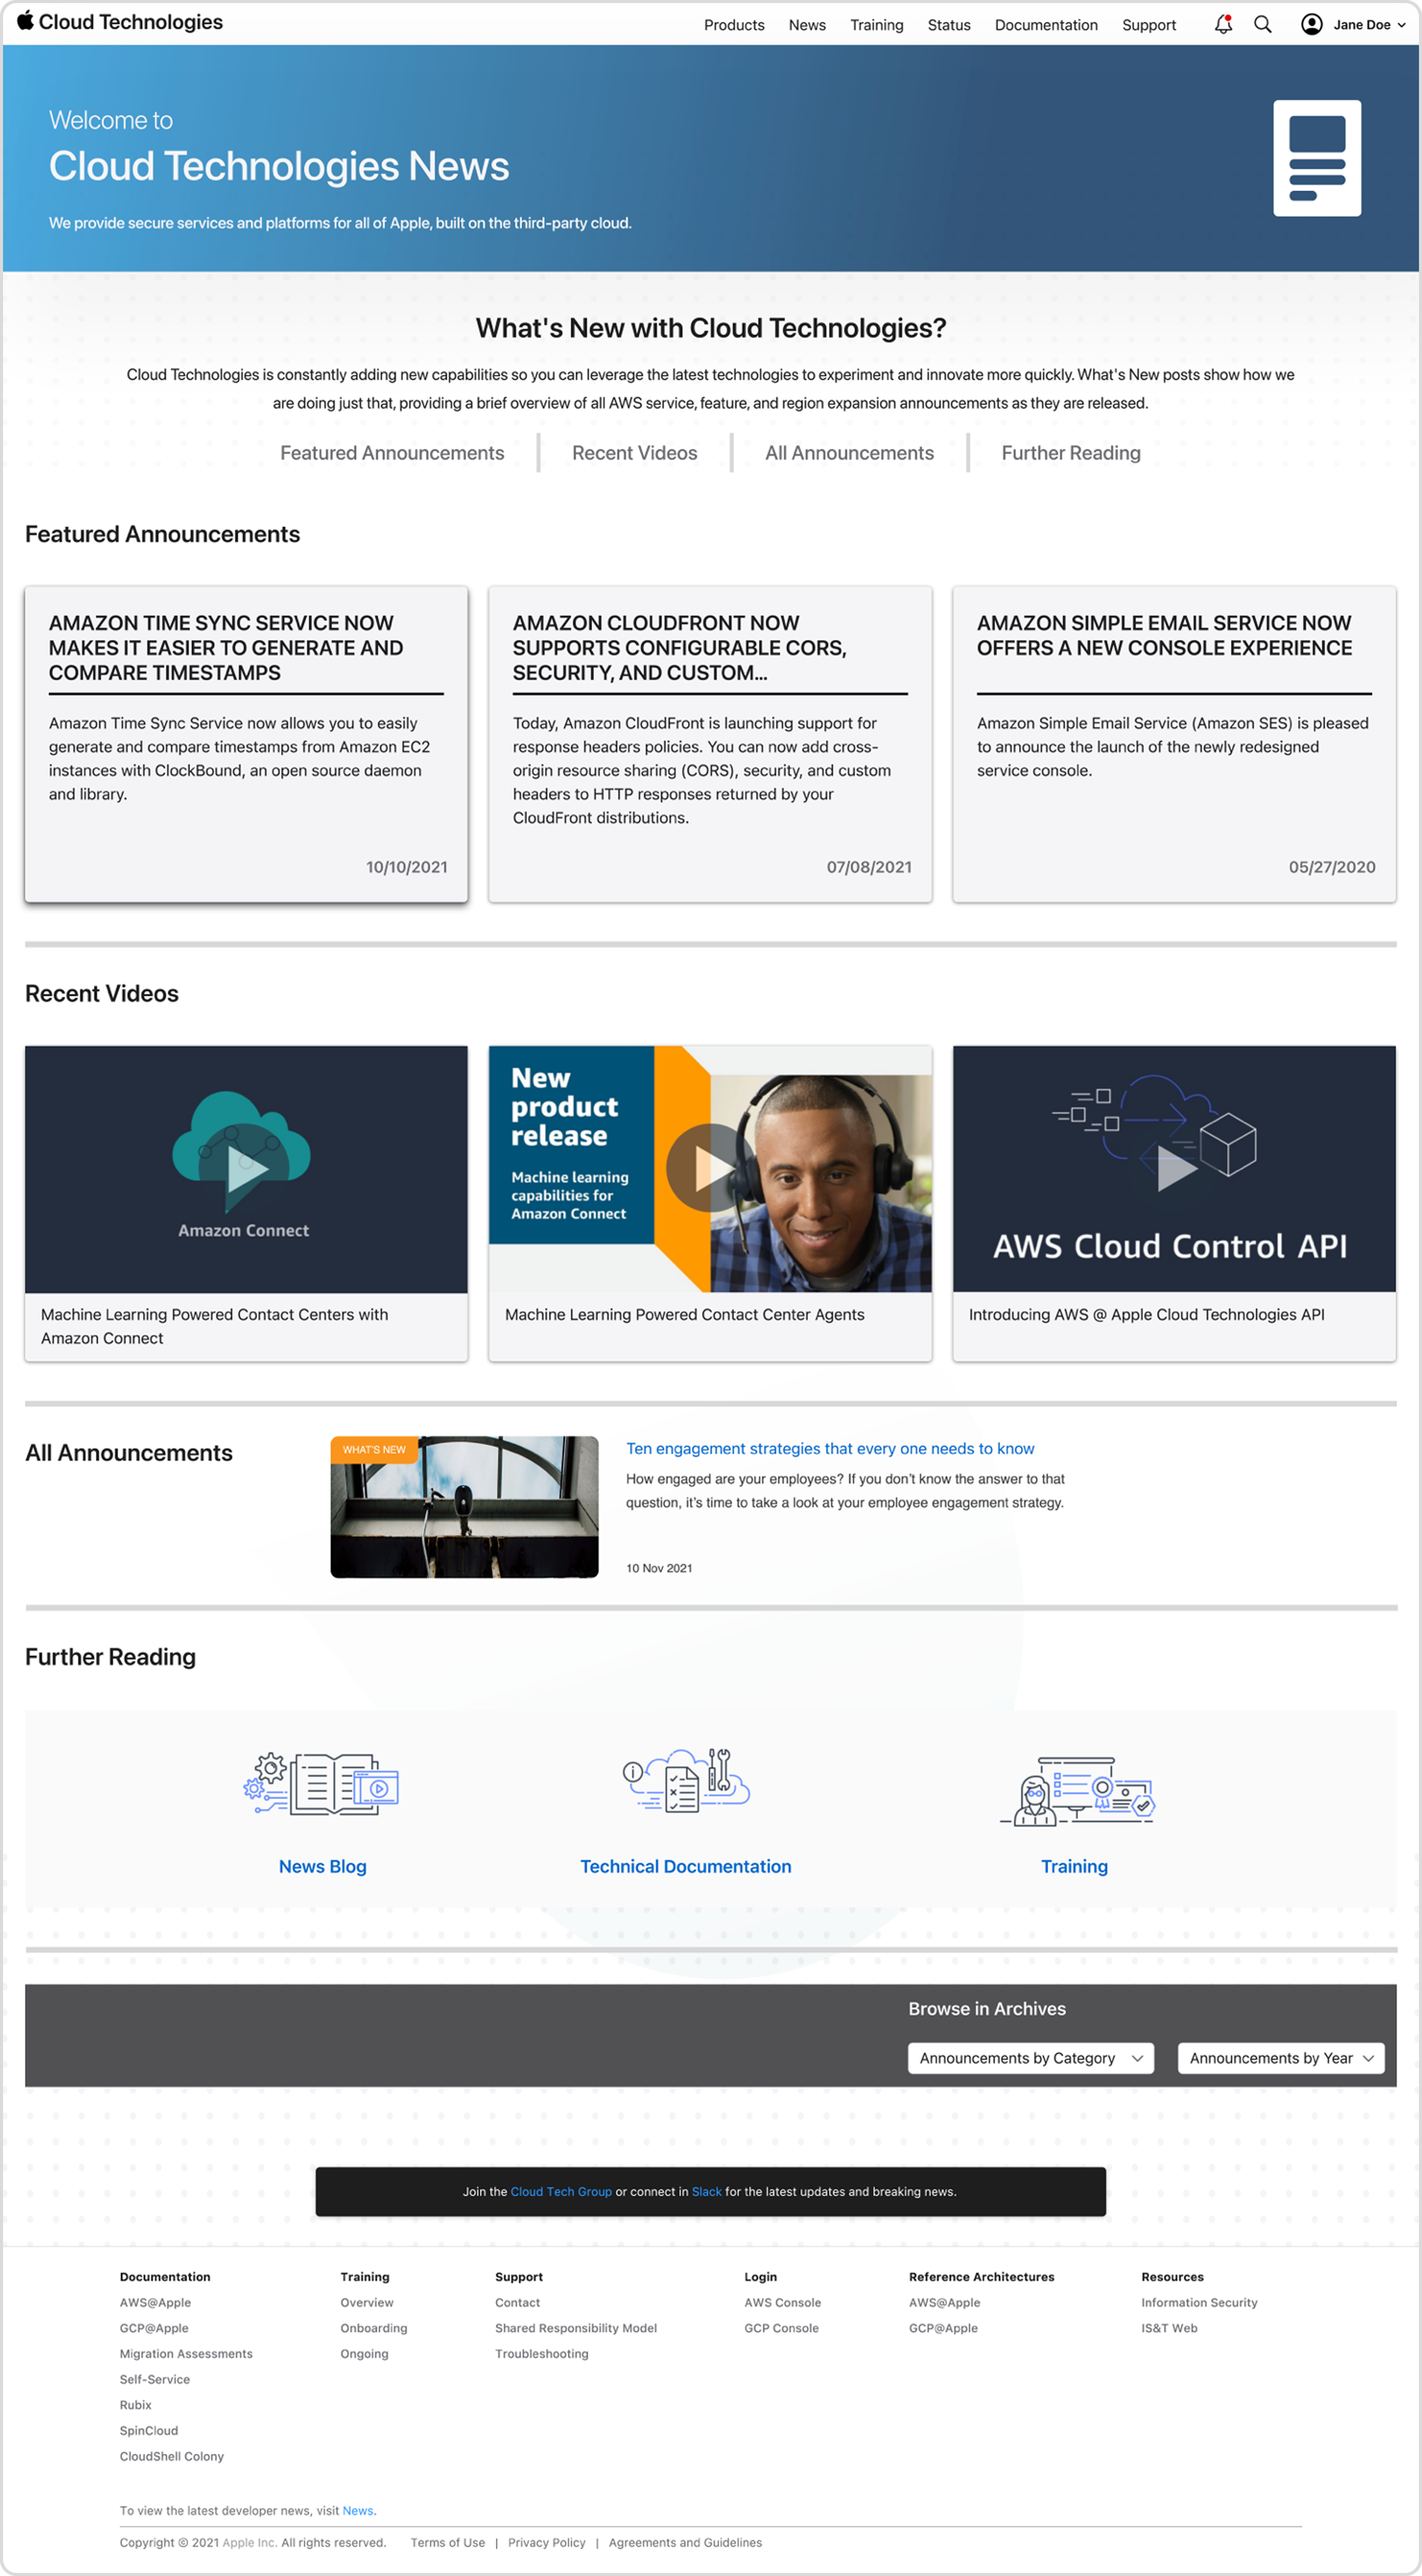Play the AWS Cloud Control API video
Screen dimensions: 1422x2576
click(x=1175, y=1168)
